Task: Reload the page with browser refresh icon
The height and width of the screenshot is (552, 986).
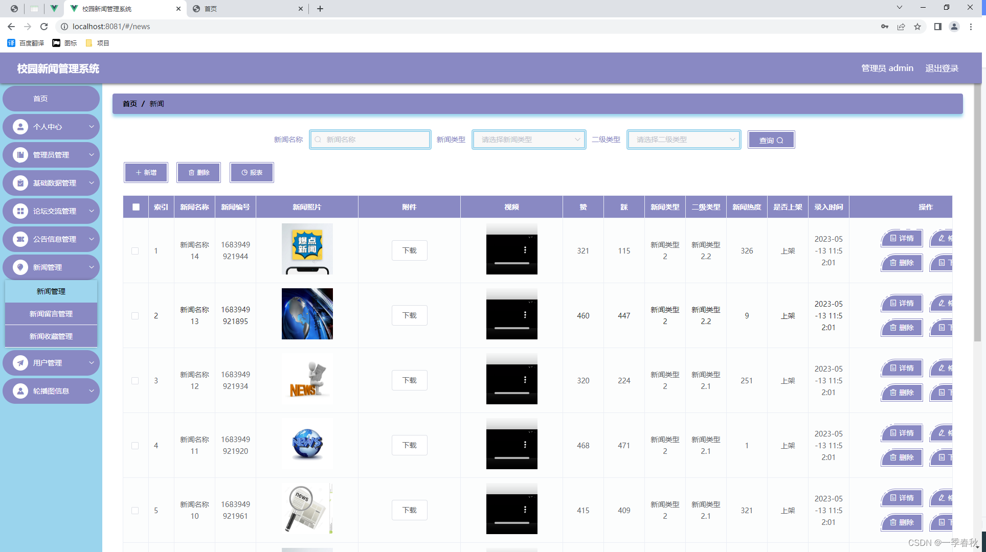Action: click(x=44, y=27)
